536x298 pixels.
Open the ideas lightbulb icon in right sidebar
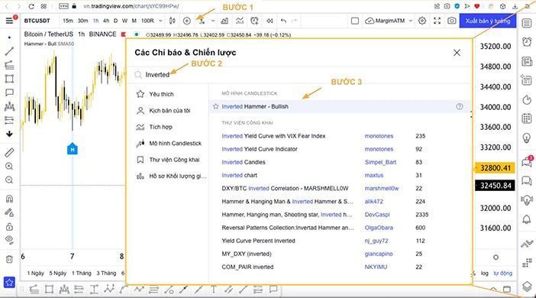[527, 138]
